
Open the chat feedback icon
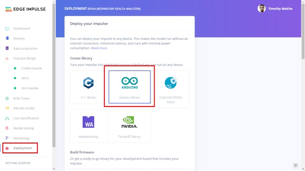pyautogui.click(x=296, y=165)
